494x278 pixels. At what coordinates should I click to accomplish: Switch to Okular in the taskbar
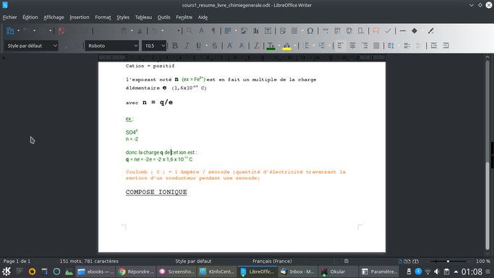[338, 271]
